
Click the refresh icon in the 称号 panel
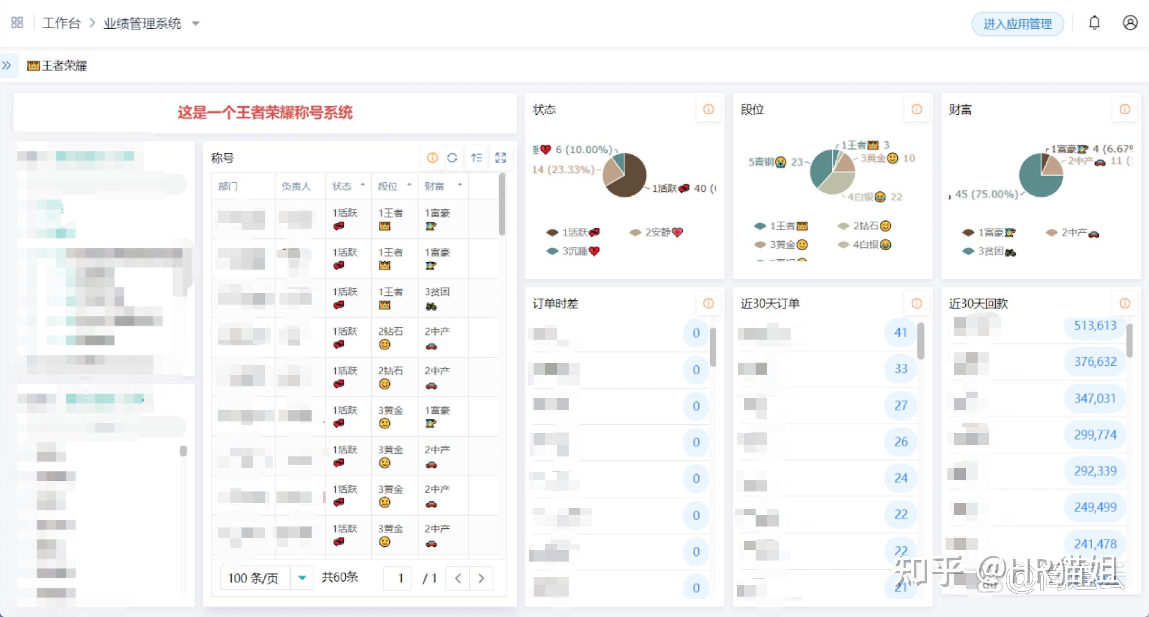point(453,158)
